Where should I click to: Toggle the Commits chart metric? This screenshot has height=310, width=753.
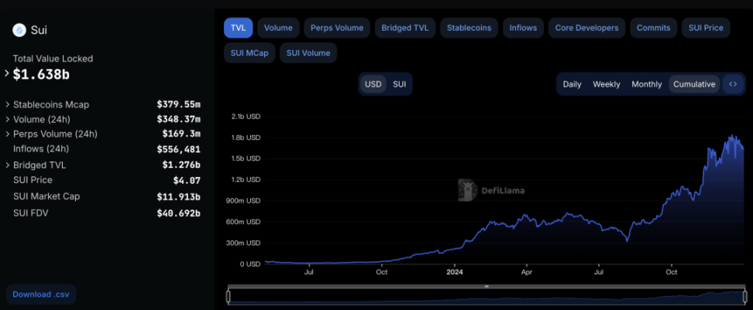tap(653, 28)
